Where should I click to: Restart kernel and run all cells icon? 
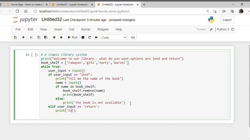[x=96, y=37]
